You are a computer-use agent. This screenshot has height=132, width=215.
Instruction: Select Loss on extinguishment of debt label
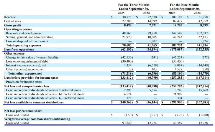[27, 61]
